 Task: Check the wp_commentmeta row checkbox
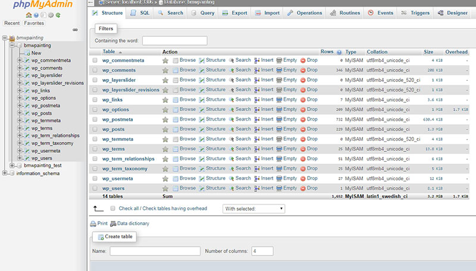pyautogui.click(x=95, y=61)
